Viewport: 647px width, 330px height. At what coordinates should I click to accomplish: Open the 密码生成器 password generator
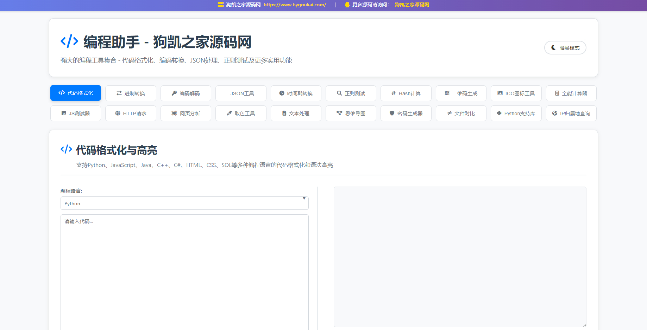(x=406, y=113)
